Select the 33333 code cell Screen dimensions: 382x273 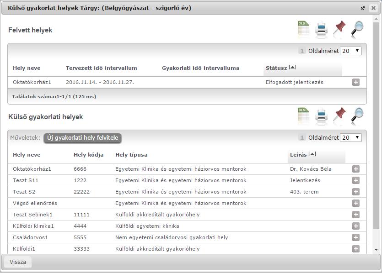click(x=81, y=249)
